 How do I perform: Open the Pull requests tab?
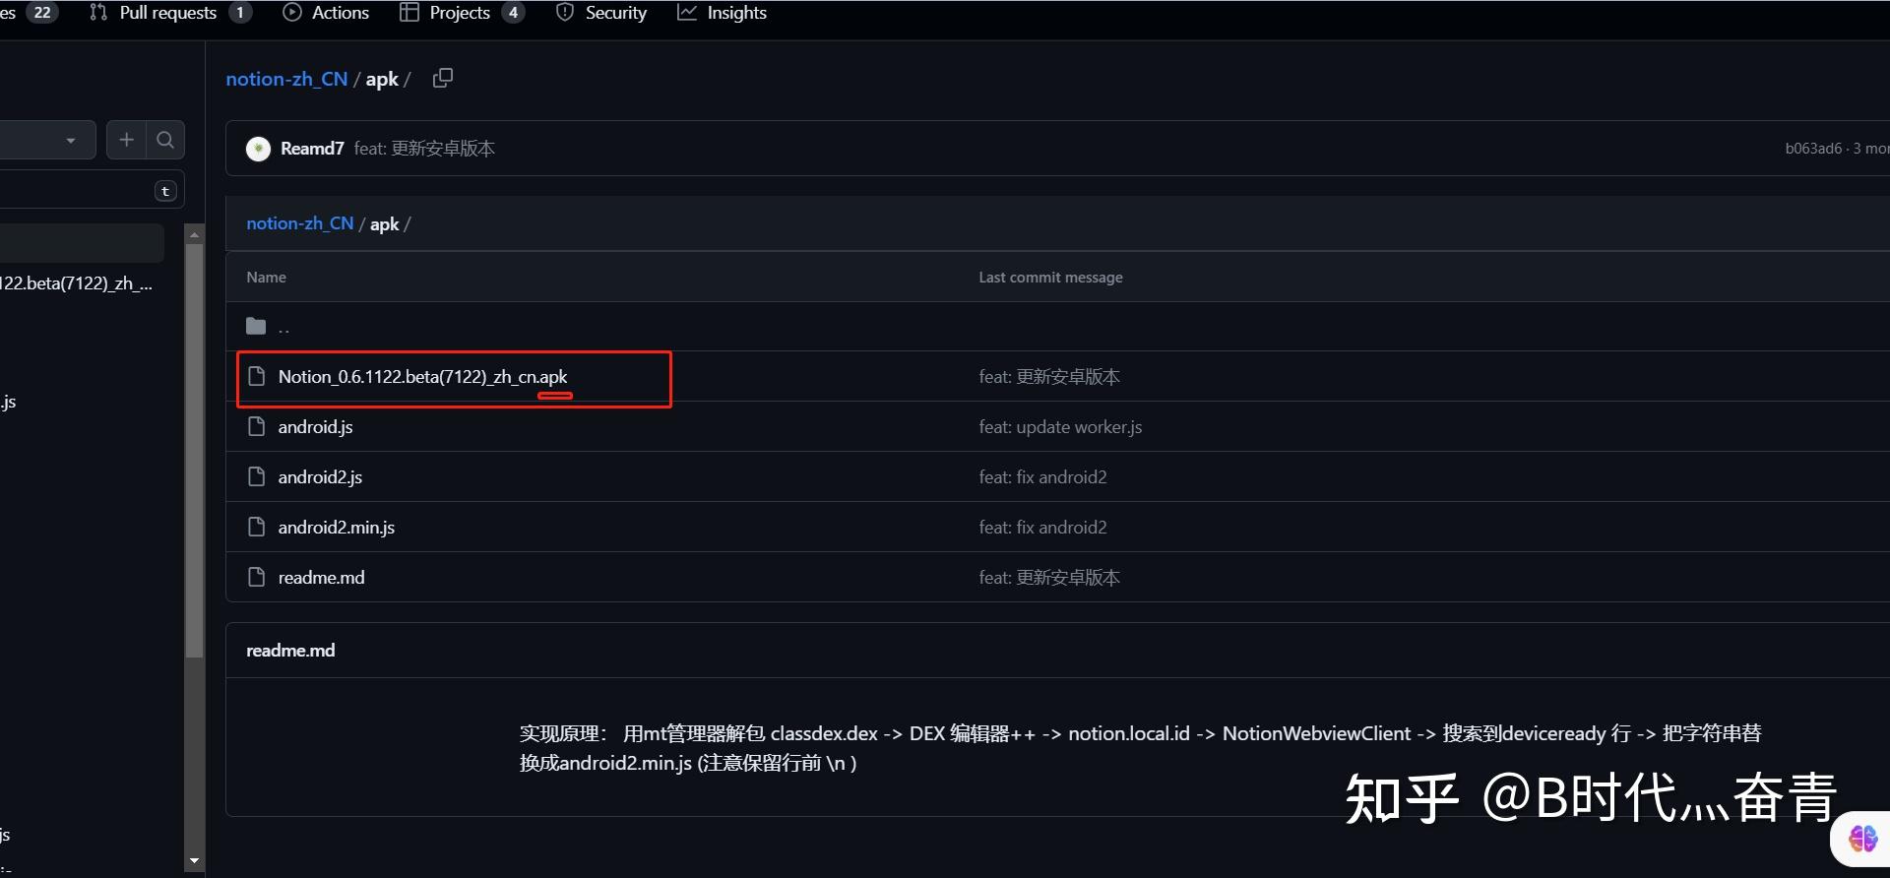click(x=169, y=13)
